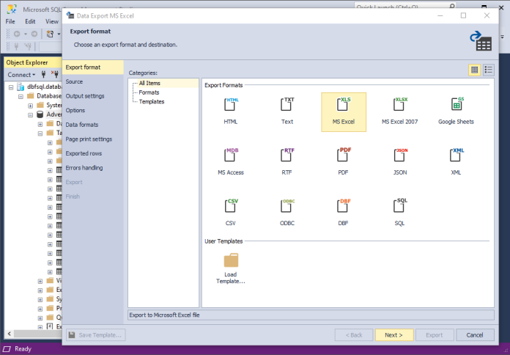Pick the DBF export format
Viewport: 510px width, 355px height.
point(344,213)
